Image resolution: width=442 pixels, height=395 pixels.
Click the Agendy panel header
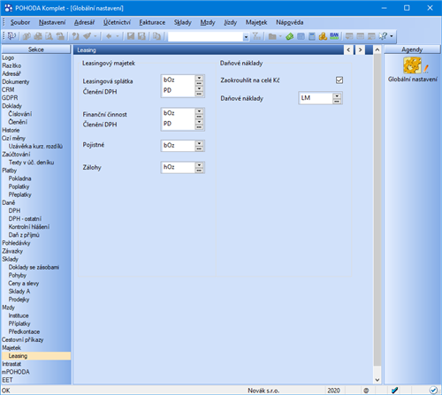412,49
